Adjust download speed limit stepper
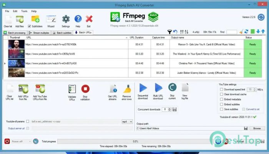 point(254,89)
